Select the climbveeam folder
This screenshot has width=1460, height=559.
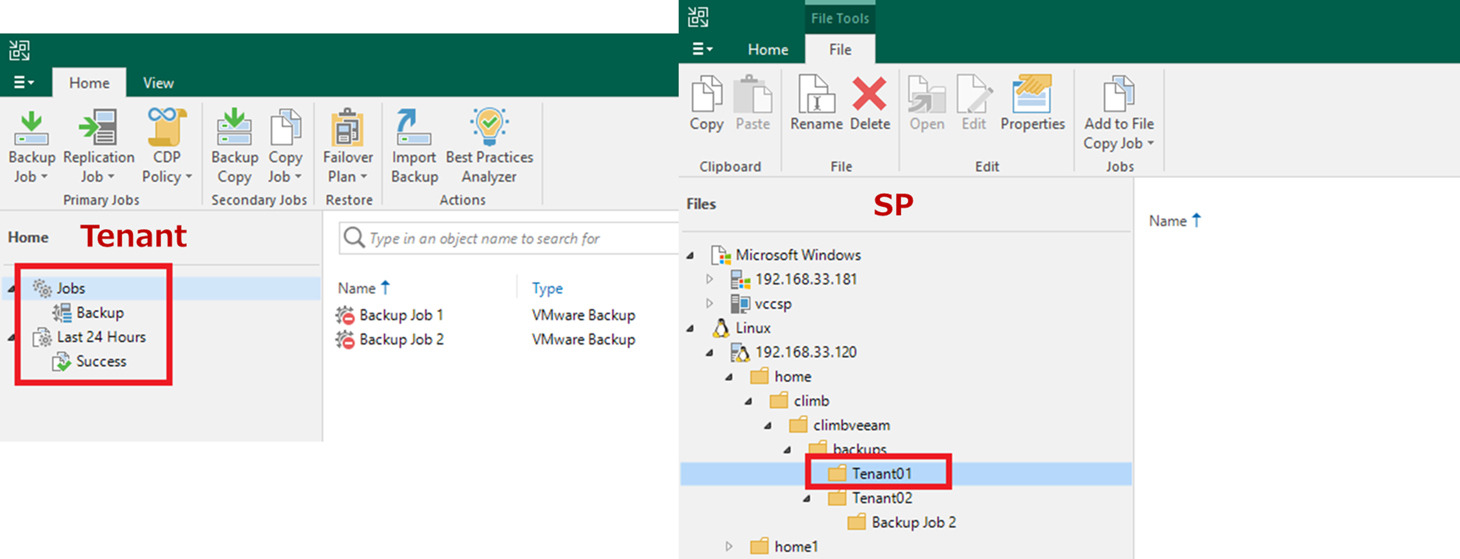[x=840, y=425]
